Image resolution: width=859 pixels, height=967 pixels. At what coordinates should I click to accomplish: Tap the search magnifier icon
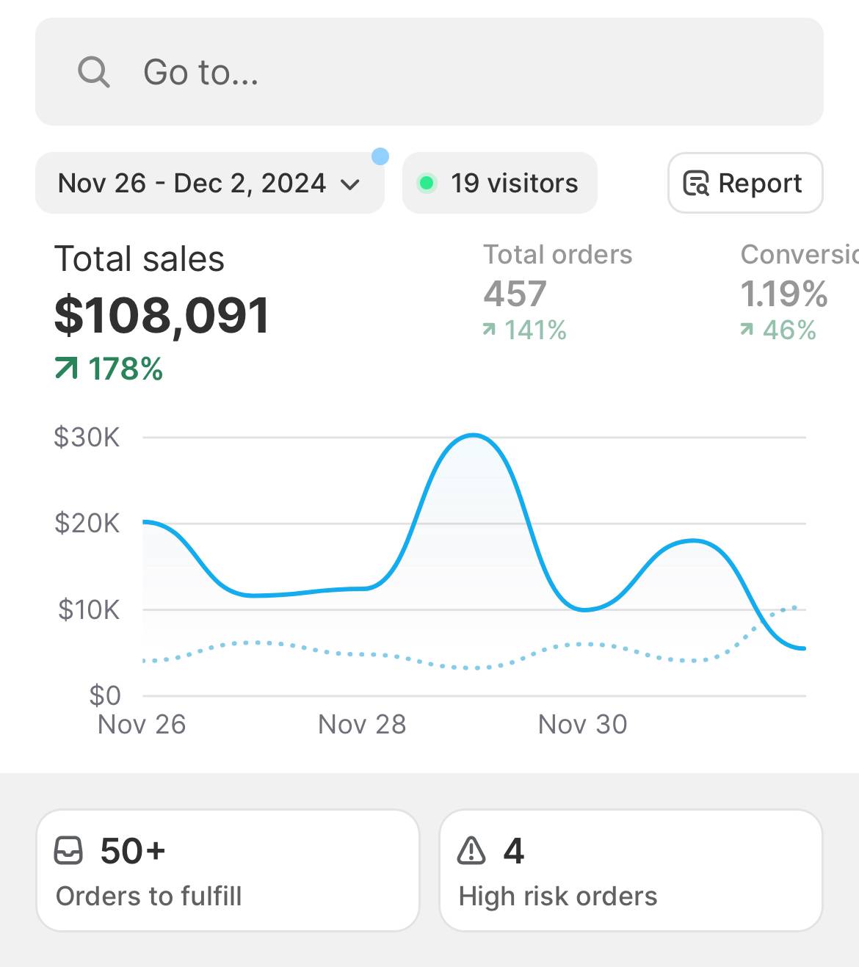click(x=93, y=72)
